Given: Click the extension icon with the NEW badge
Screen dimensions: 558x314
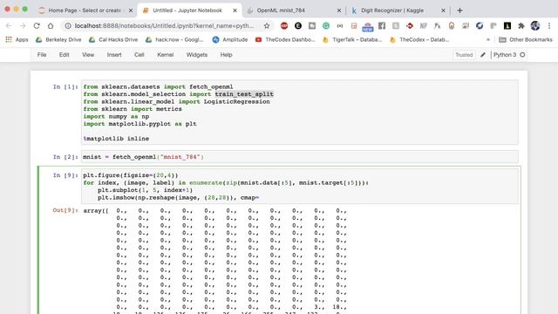Looking at the screenshot, I should click(368, 26).
